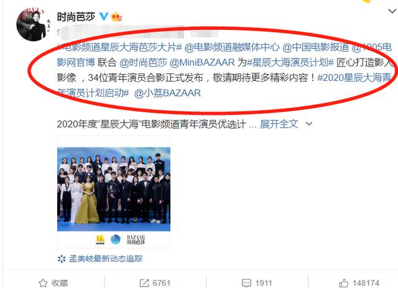
Task: Open hashtag #2020星辰大海青年演员计划启动#
Action: coord(224,85)
